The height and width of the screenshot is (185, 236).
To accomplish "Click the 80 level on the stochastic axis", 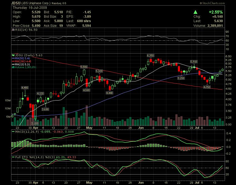I will [227, 161].
